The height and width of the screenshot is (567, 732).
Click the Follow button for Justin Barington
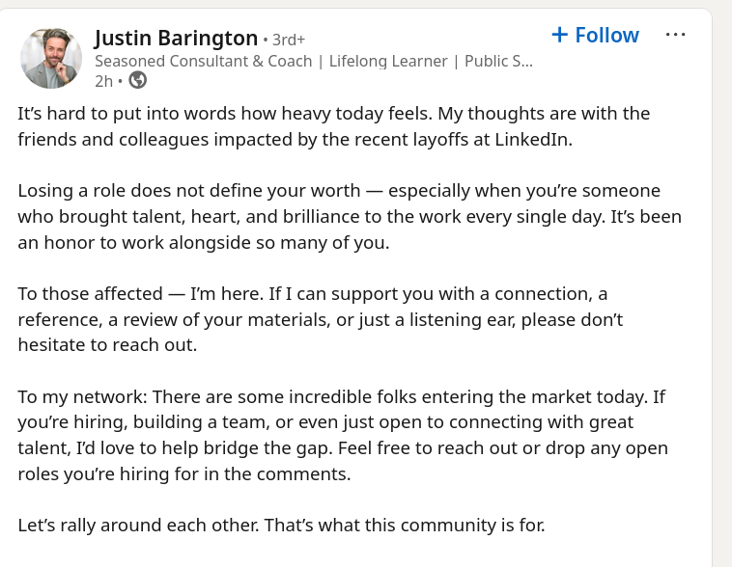coord(595,35)
